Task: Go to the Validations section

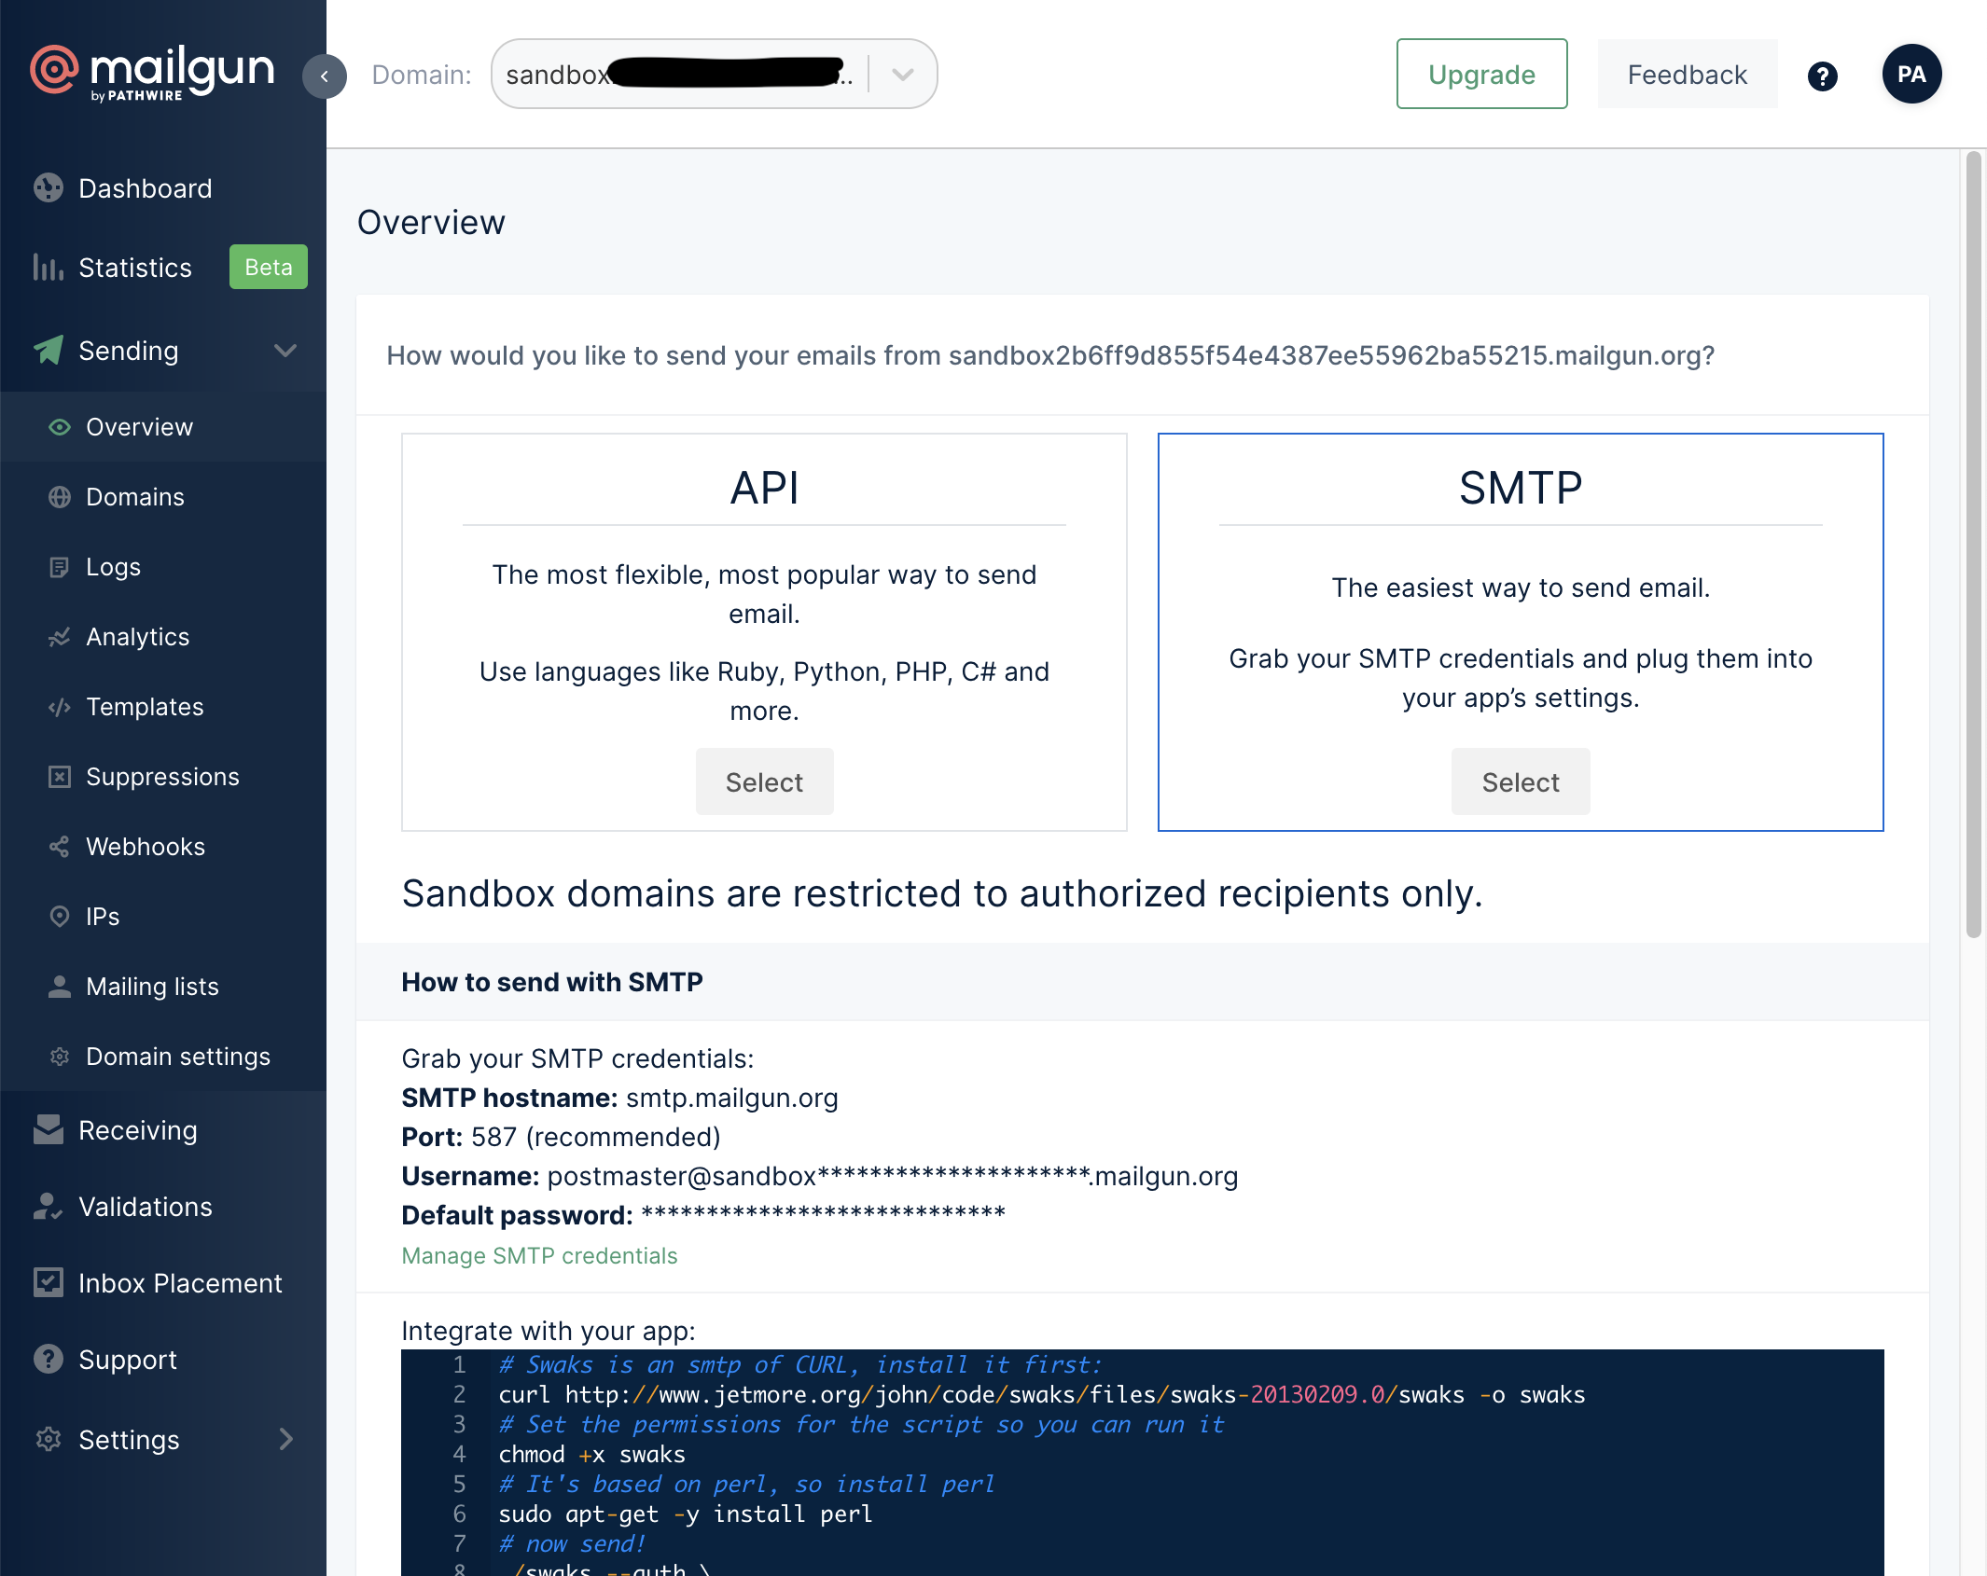Action: pos(145,1207)
